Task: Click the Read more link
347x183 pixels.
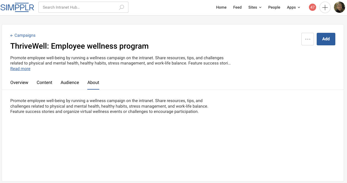Action: pos(20,69)
